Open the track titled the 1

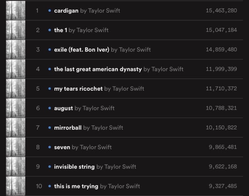pyautogui.click(x=61, y=30)
